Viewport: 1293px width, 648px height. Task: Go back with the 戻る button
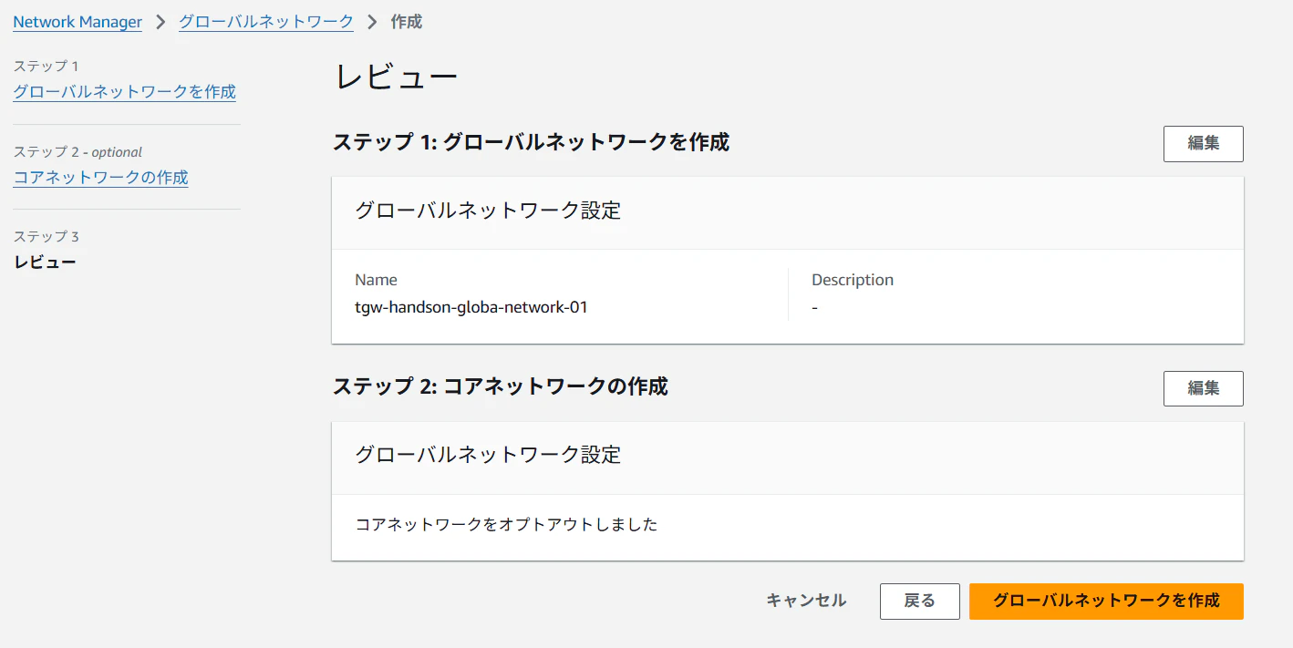click(x=919, y=602)
